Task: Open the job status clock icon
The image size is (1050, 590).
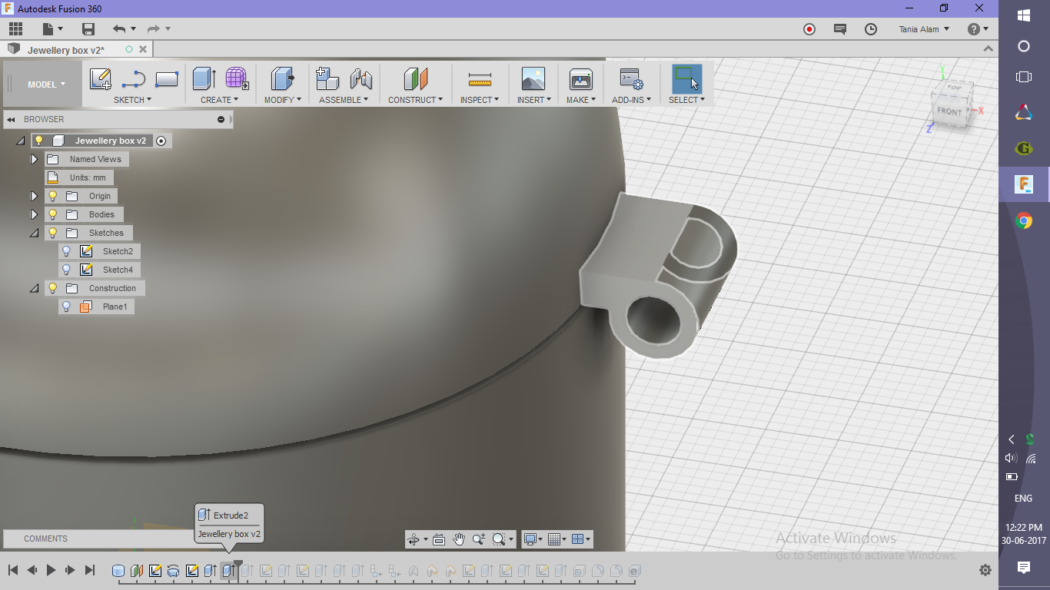Action: click(871, 29)
